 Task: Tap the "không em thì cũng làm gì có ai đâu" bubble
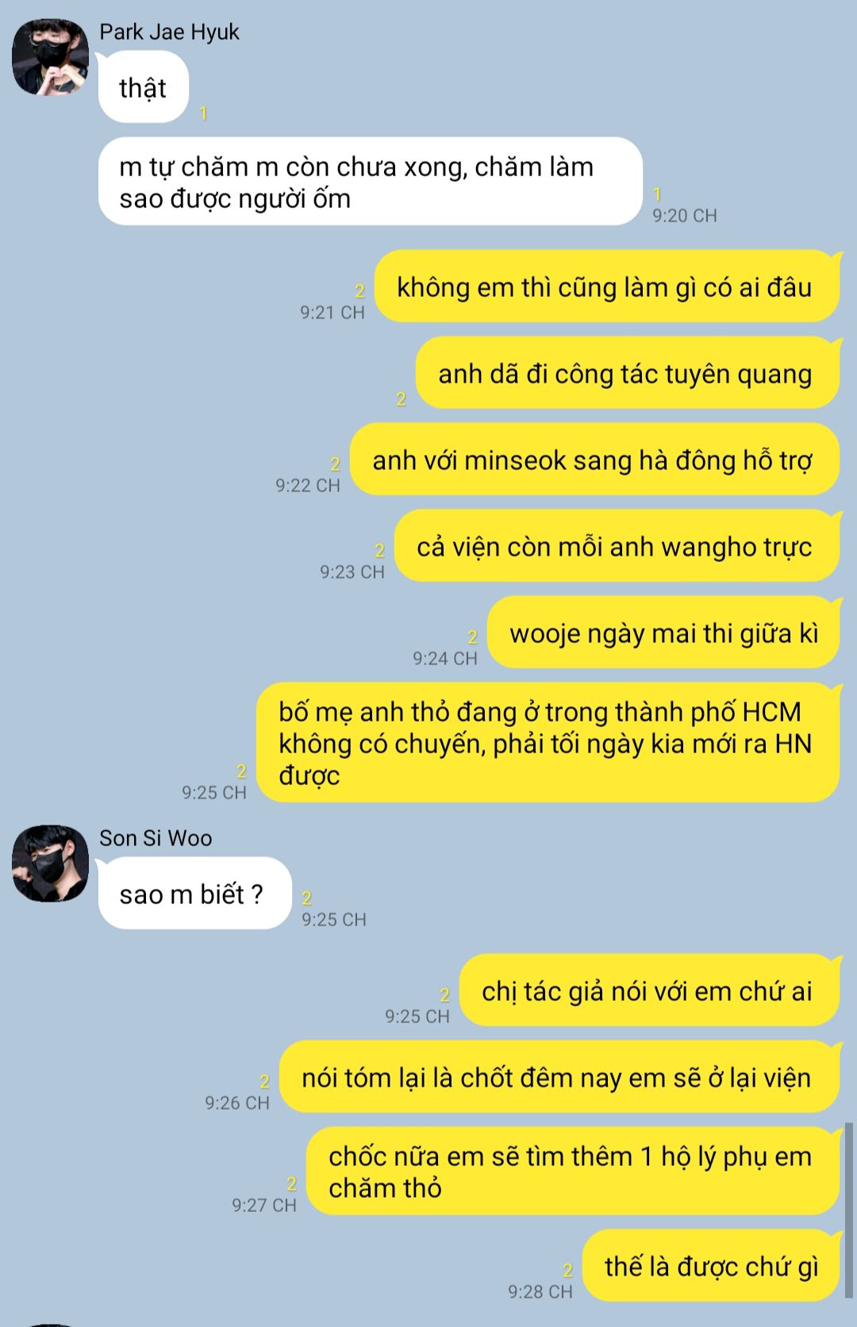(x=607, y=287)
